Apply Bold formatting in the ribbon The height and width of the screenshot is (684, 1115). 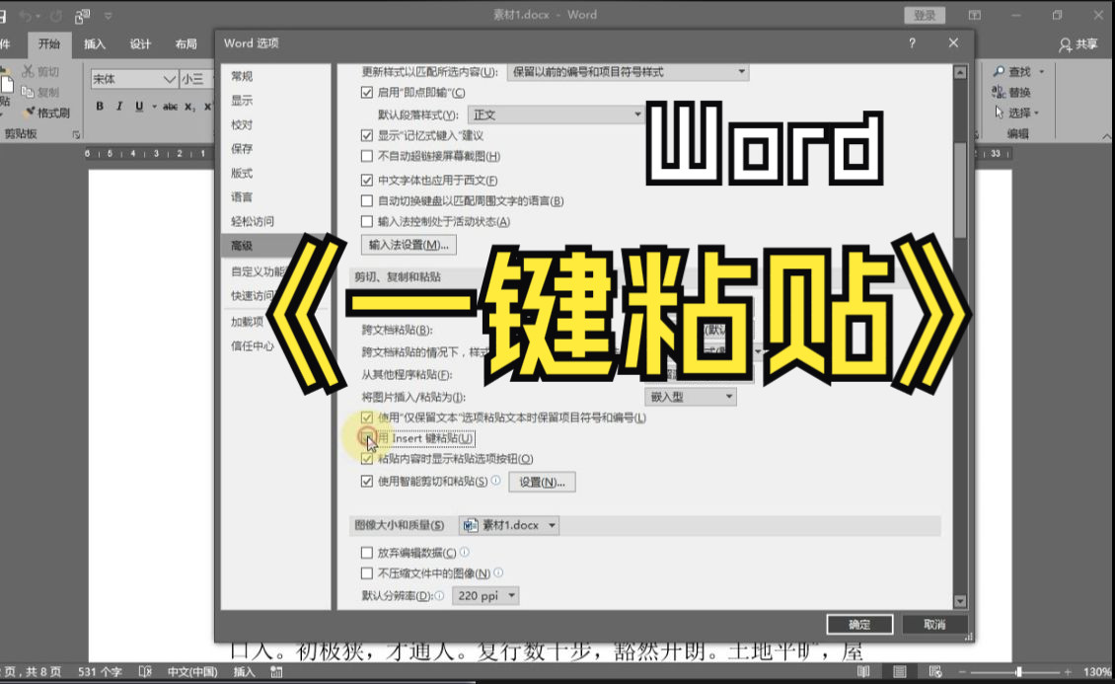click(100, 107)
